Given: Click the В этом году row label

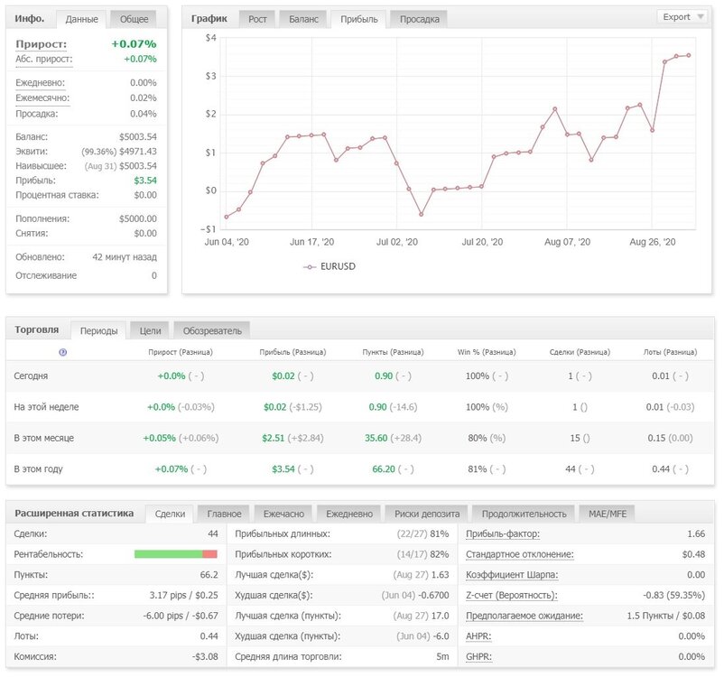Looking at the screenshot, I should coord(38,468).
